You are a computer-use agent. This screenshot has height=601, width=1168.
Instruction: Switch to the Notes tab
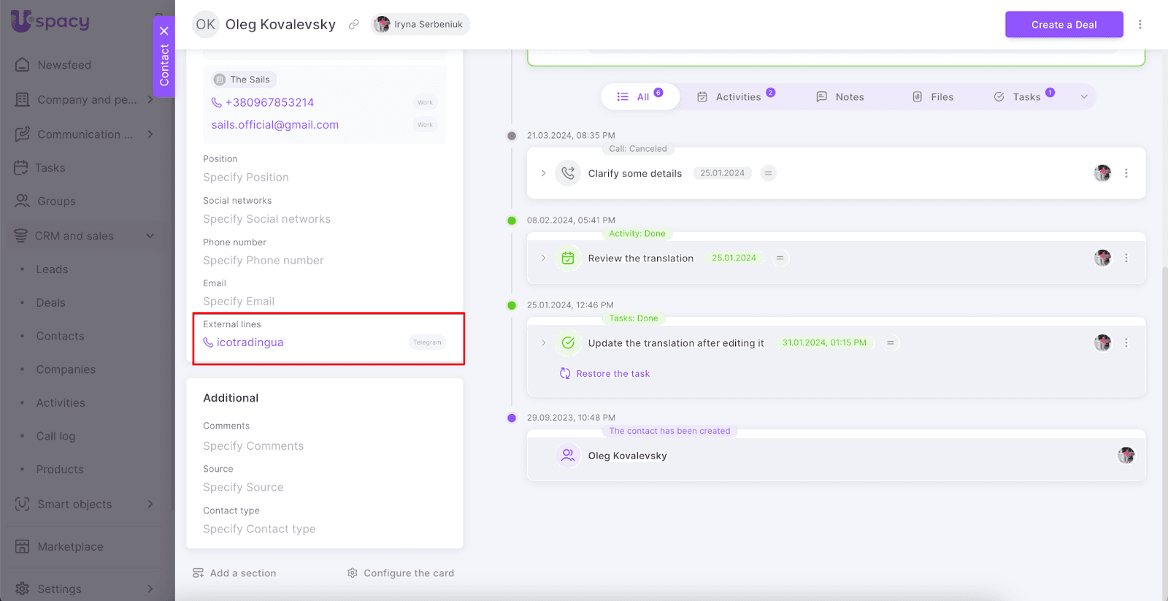pos(840,97)
